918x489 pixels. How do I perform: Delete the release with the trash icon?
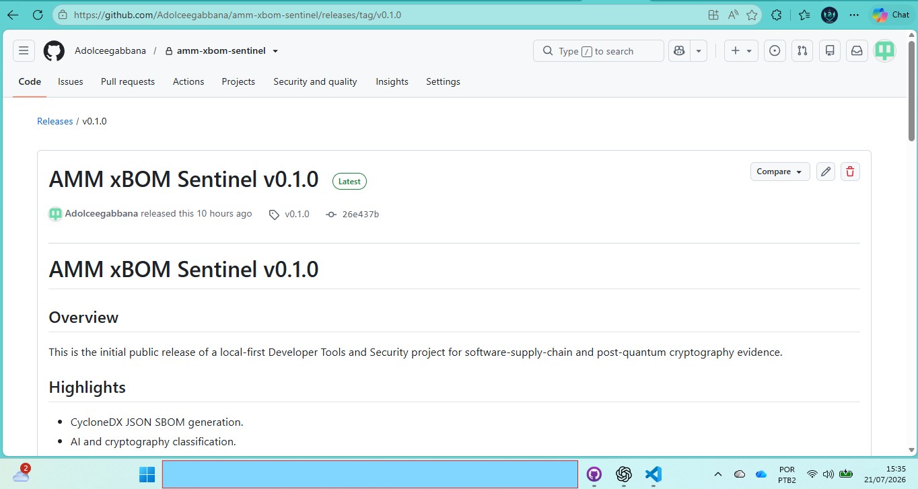point(850,172)
